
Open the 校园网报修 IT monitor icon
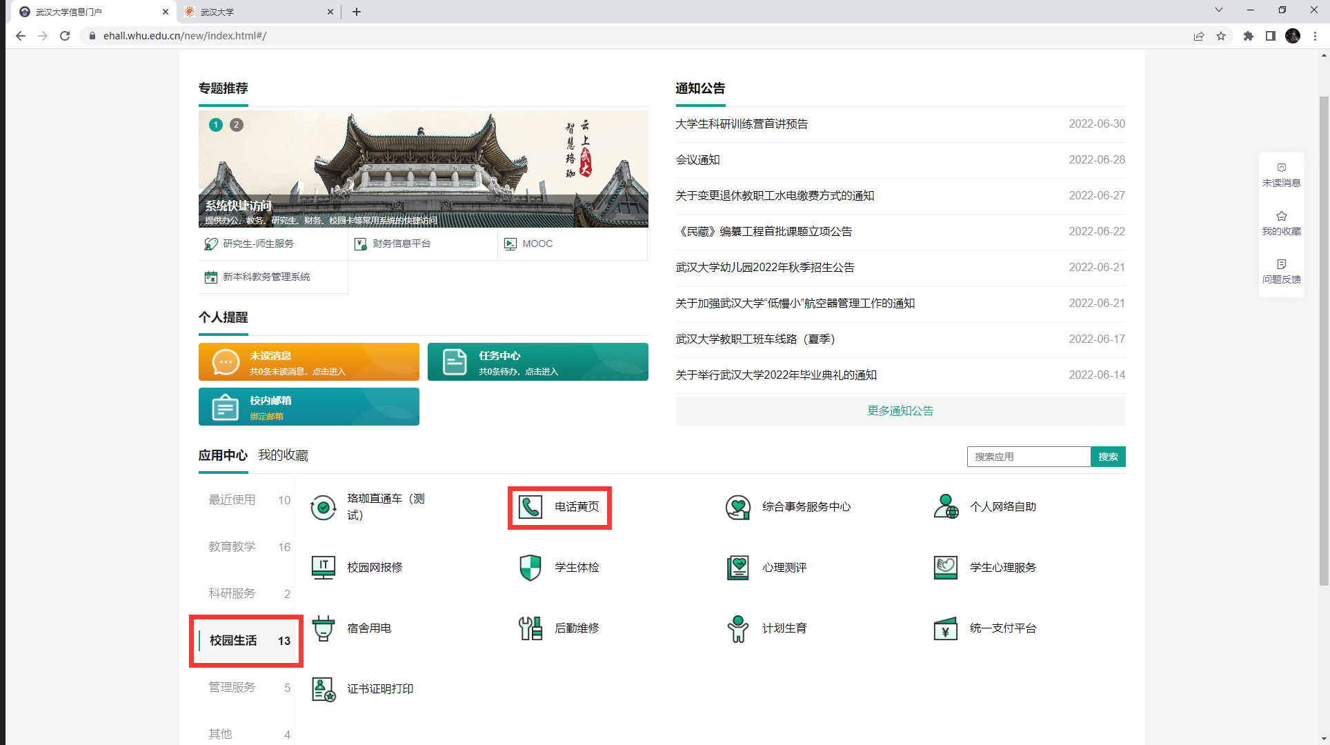[323, 568]
